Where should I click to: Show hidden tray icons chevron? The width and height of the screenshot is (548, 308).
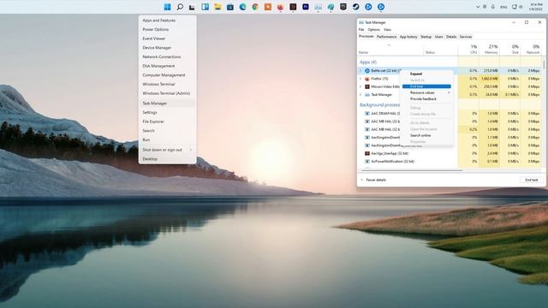click(x=478, y=7)
